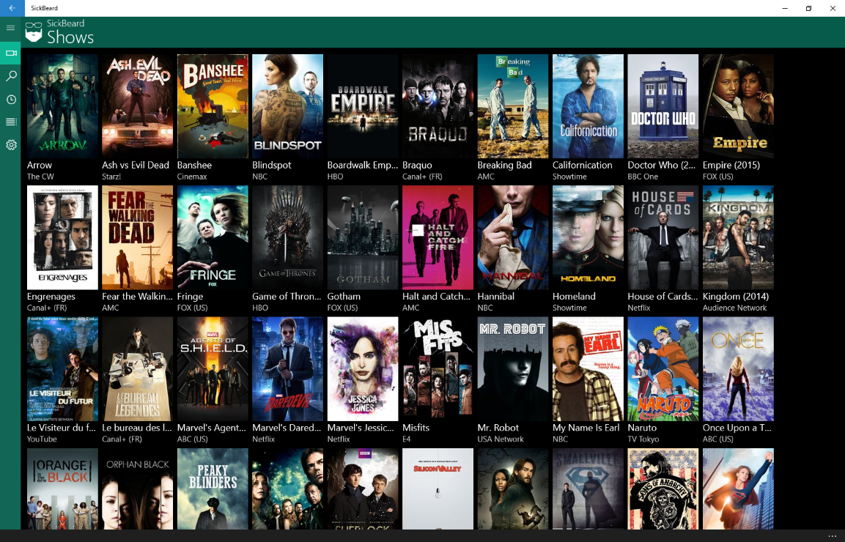845x542 pixels.
Task: Click the back arrow in title bar
Action: pyautogui.click(x=12, y=8)
